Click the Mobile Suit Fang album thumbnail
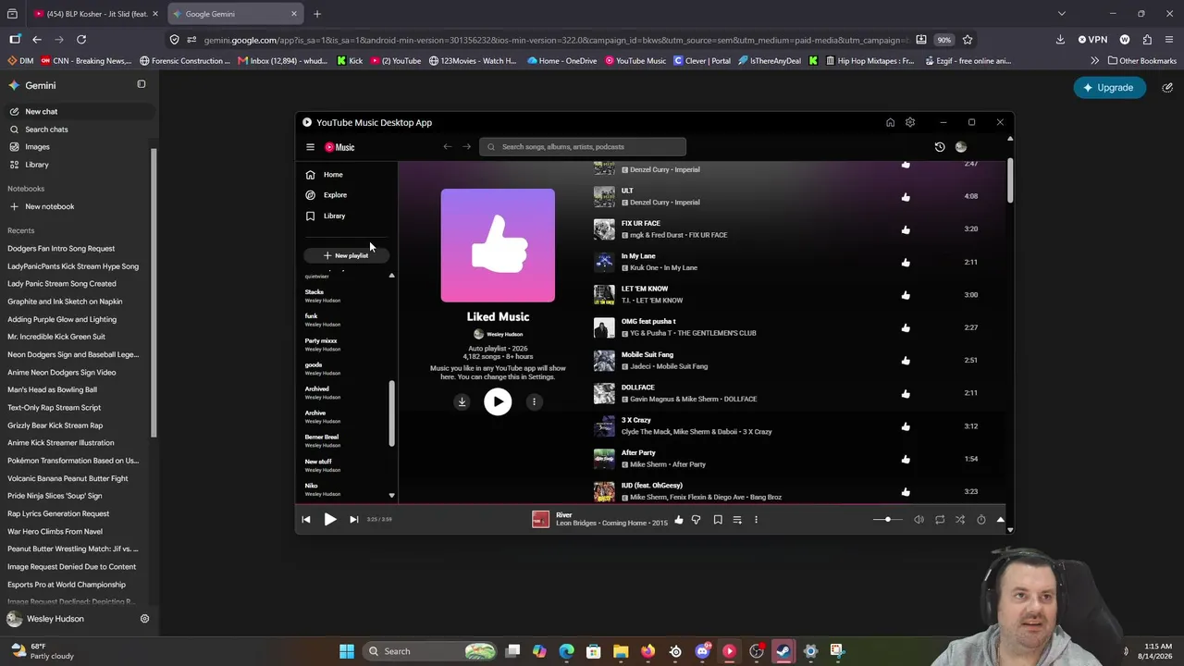The width and height of the screenshot is (1184, 666). (604, 361)
